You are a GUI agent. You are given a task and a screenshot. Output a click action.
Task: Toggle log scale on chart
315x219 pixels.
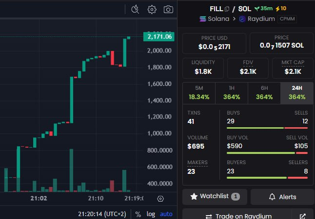point(151,214)
